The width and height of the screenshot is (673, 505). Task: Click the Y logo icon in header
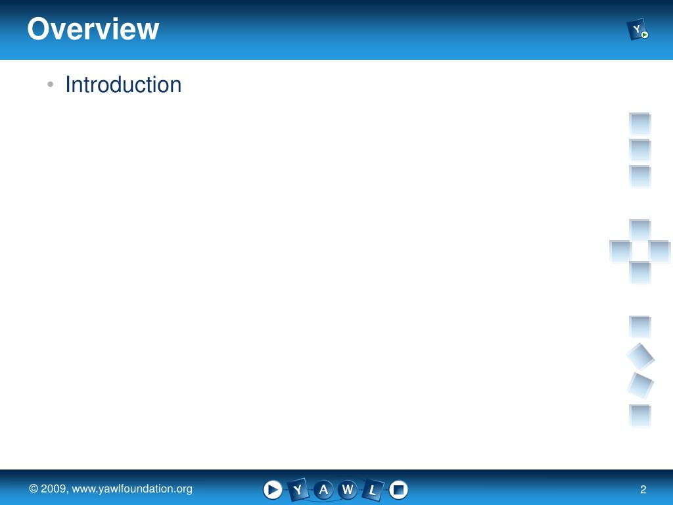pyautogui.click(x=638, y=29)
